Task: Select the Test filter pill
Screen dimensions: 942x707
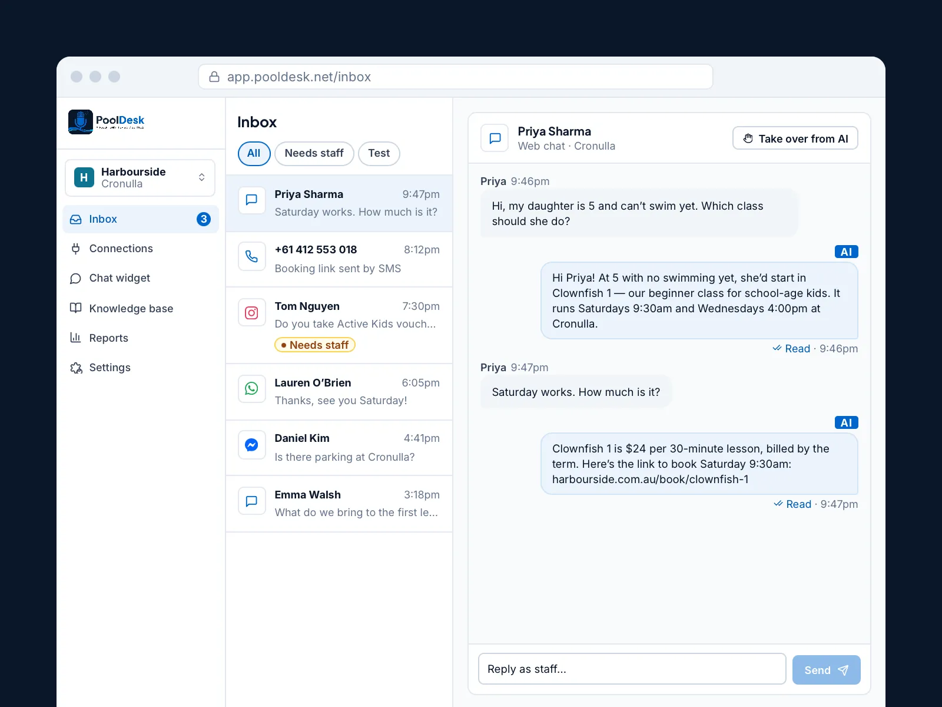Action: pos(379,154)
